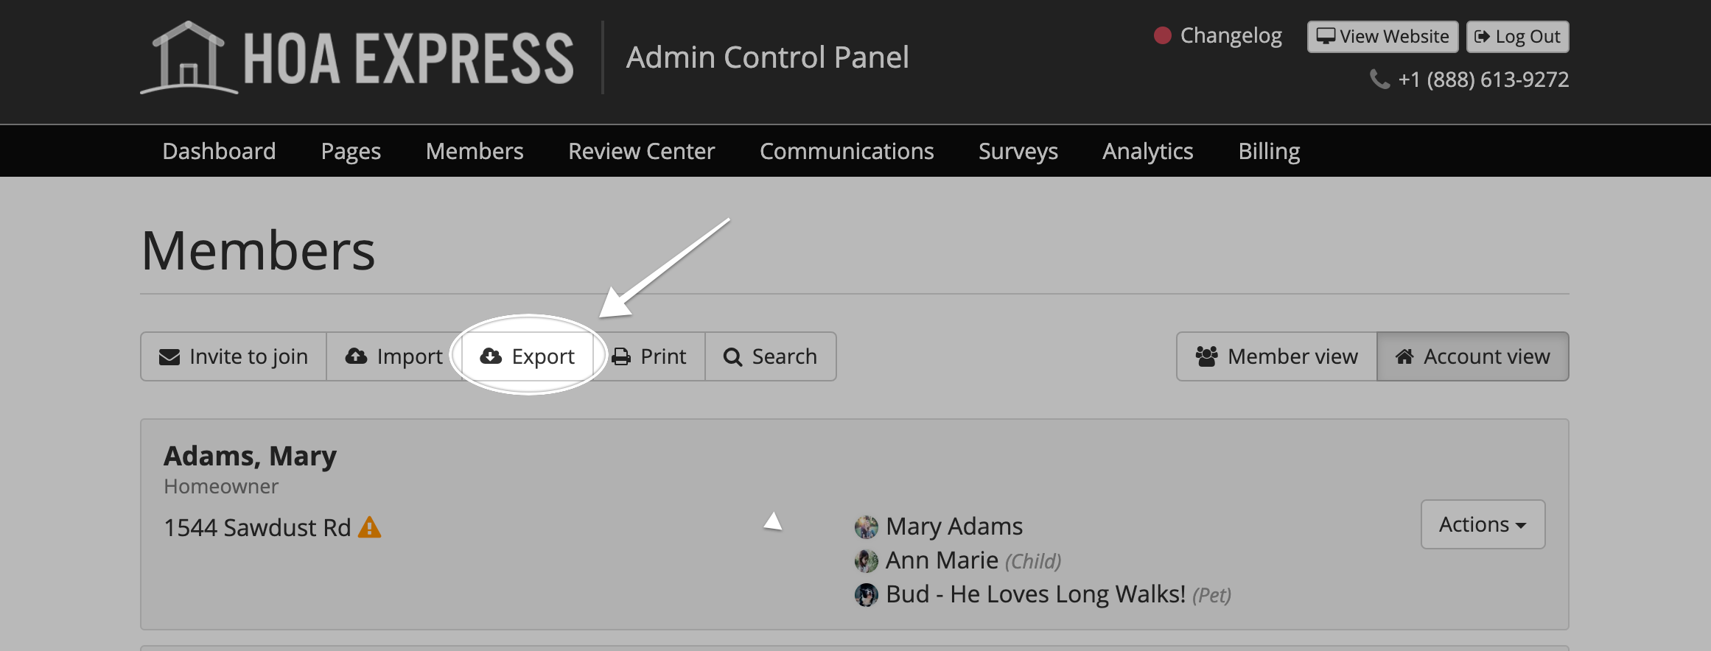Click the red Changelog notification dot
Screen dimensions: 1711x651
pyautogui.click(x=1163, y=35)
